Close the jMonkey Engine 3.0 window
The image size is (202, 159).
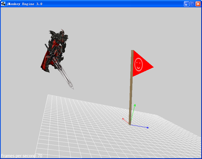click(198, 4)
